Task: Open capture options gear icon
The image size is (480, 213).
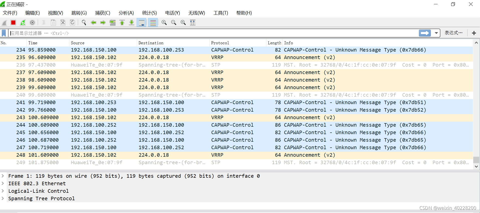Action: click(32, 23)
